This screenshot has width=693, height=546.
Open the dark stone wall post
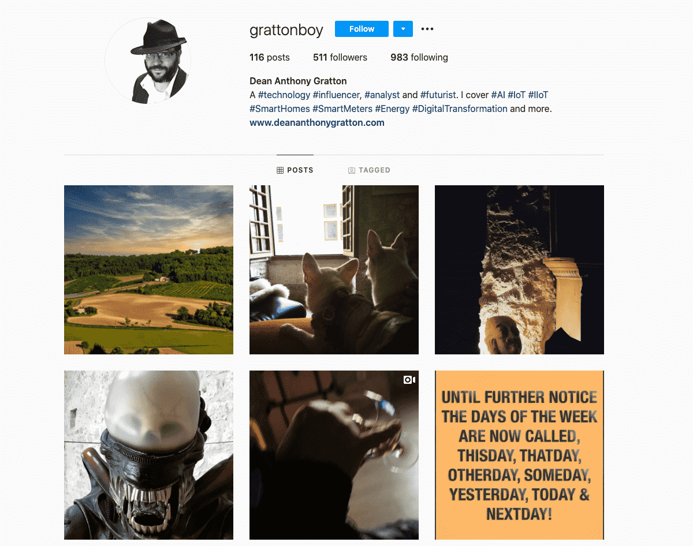click(x=519, y=270)
